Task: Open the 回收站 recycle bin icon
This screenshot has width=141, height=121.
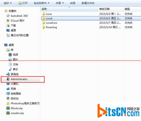Action: click(8, 98)
